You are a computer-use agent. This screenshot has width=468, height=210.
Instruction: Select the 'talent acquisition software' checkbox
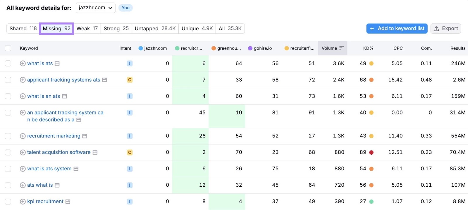click(x=8, y=152)
